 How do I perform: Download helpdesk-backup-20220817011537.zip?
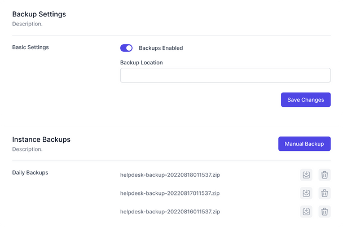306,193
